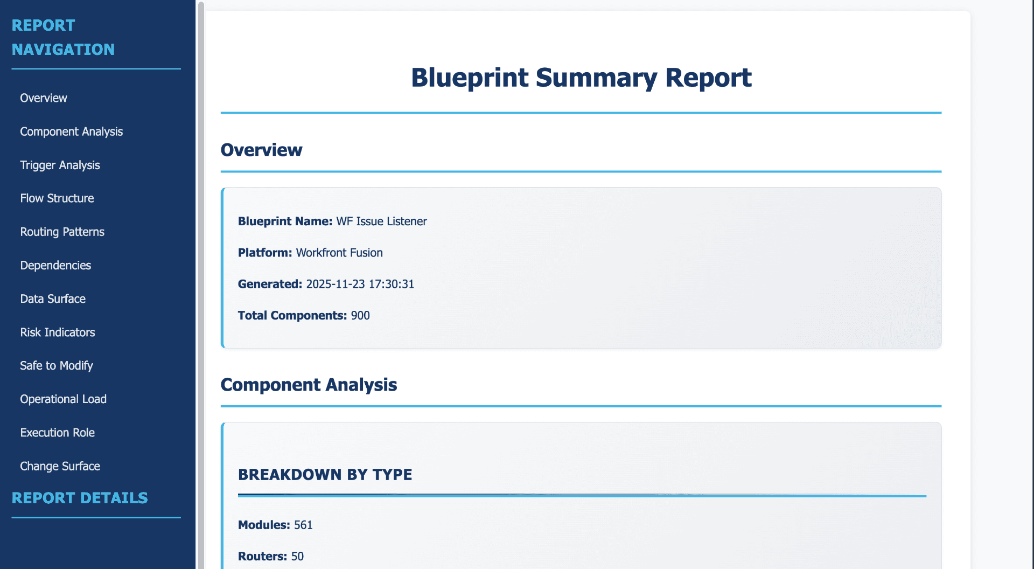Select Trigger Analysis in navigation
The image size is (1034, 569).
pos(60,165)
